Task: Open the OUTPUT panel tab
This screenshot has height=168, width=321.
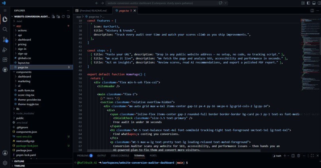Action: [x=102, y=156]
